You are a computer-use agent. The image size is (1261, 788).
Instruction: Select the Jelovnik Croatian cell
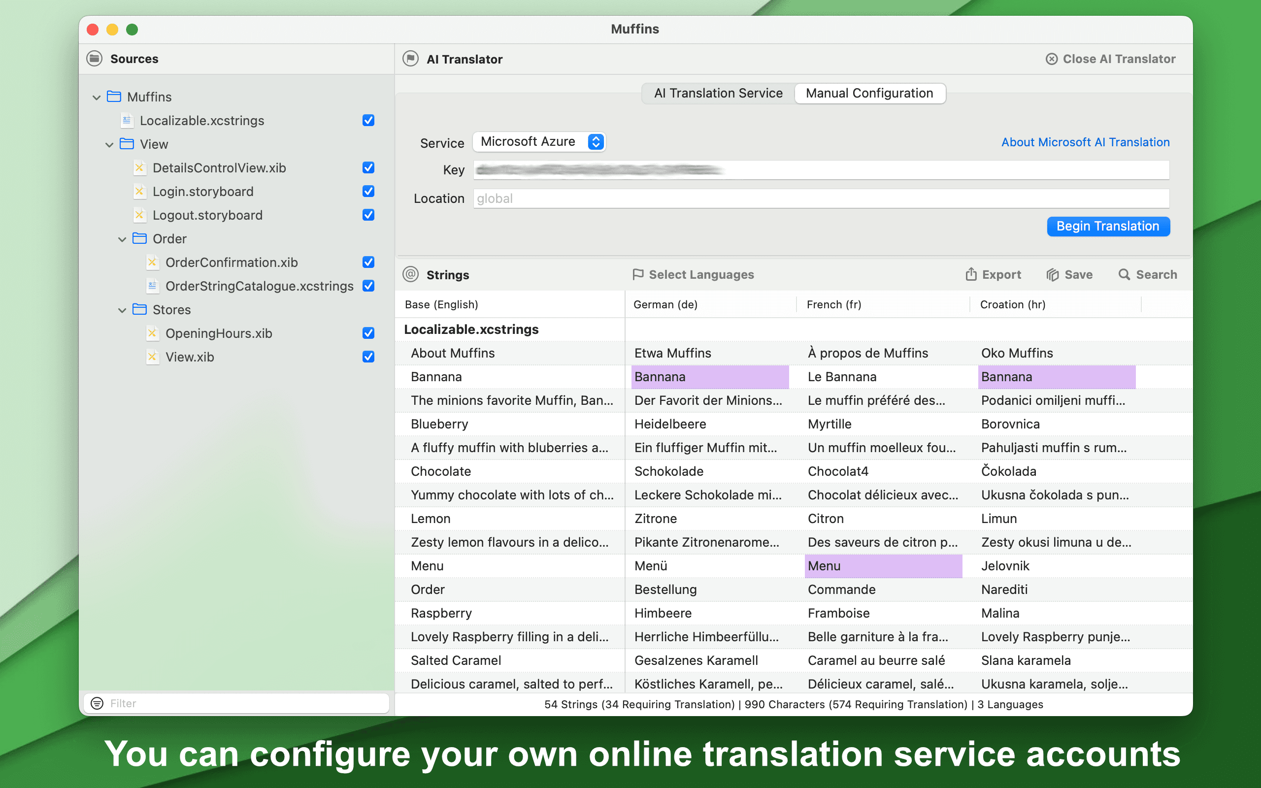(1057, 566)
